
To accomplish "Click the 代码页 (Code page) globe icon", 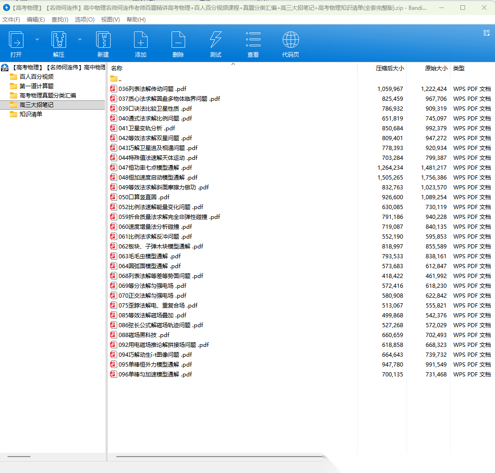I will tap(291, 40).
